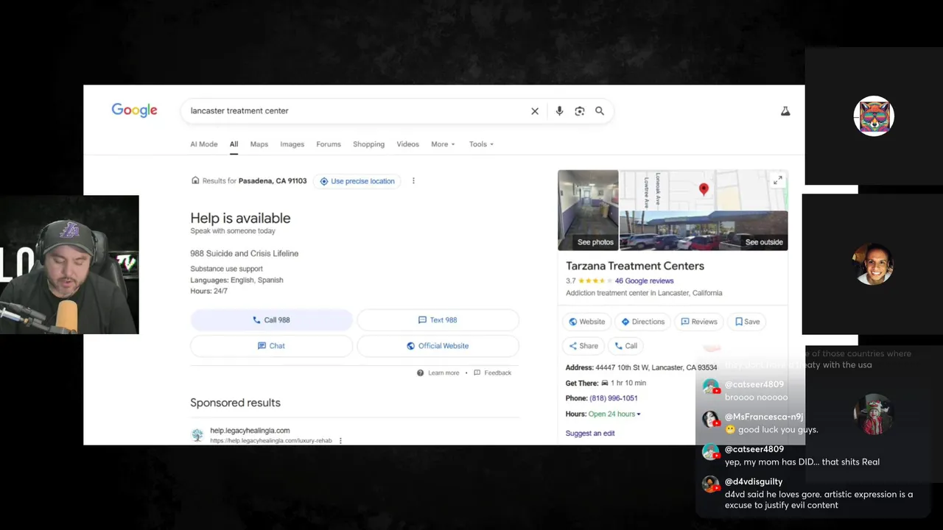Click the 'yep, my mom has DID' chat message
Viewport: 943px width, 530px height.
click(x=802, y=462)
